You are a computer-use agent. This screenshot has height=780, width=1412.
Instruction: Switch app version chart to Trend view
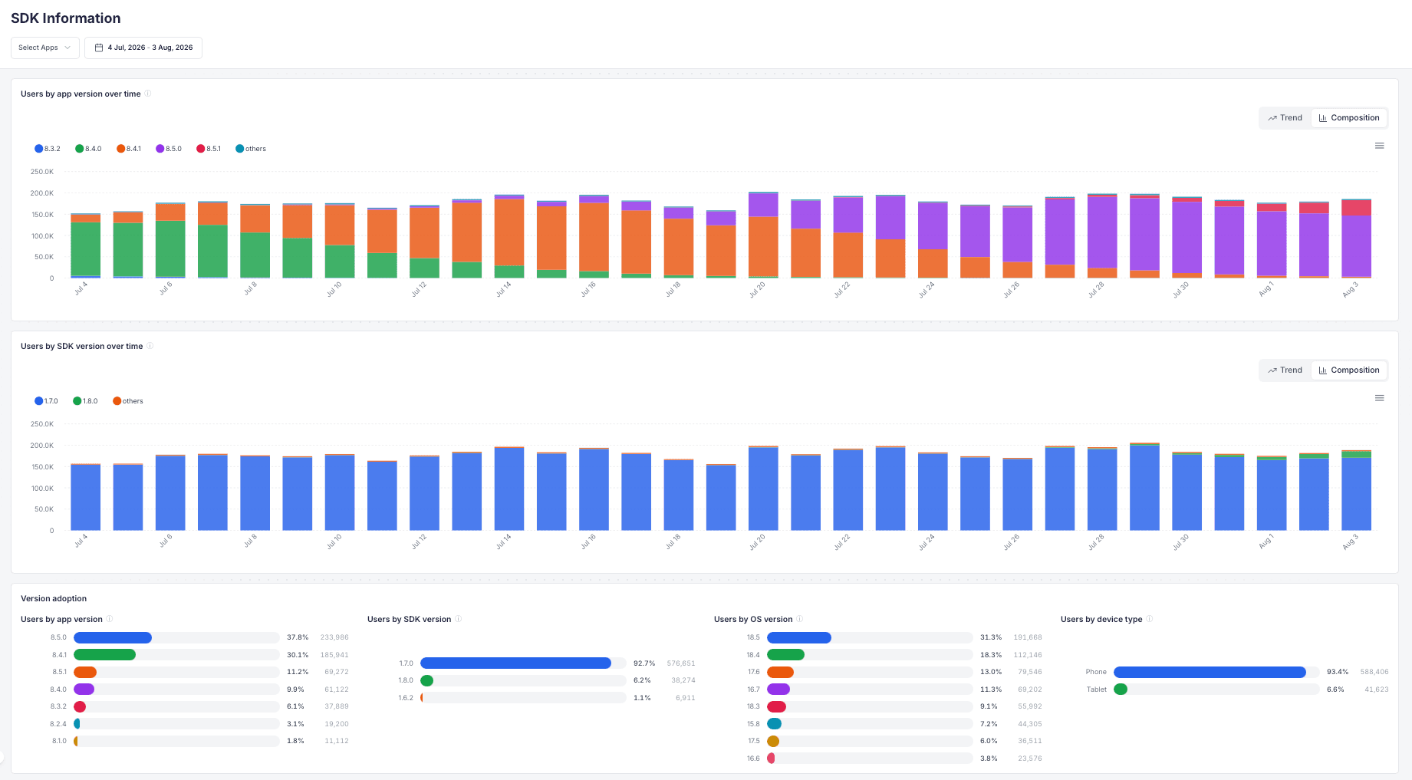(1285, 118)
